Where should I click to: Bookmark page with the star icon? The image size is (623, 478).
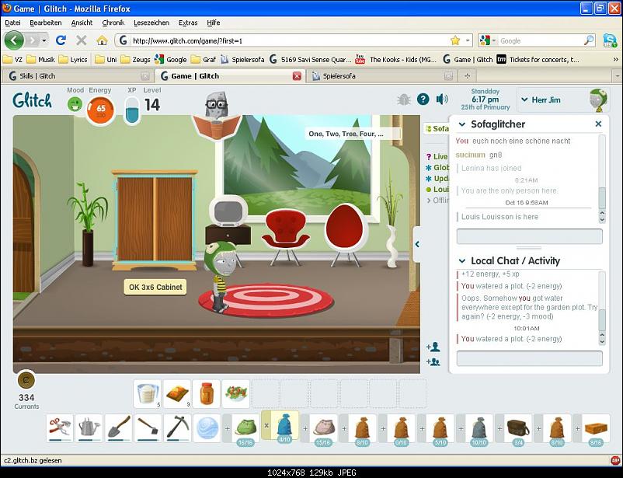click(x=455, y=40)
